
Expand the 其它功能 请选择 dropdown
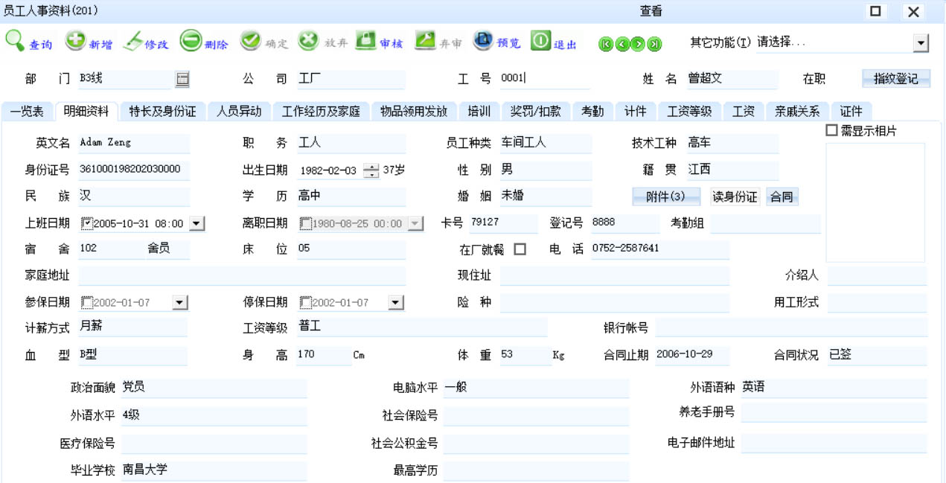coord(921,43)
